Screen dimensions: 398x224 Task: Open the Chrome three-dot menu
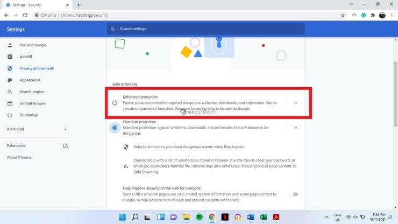point(392,15)
